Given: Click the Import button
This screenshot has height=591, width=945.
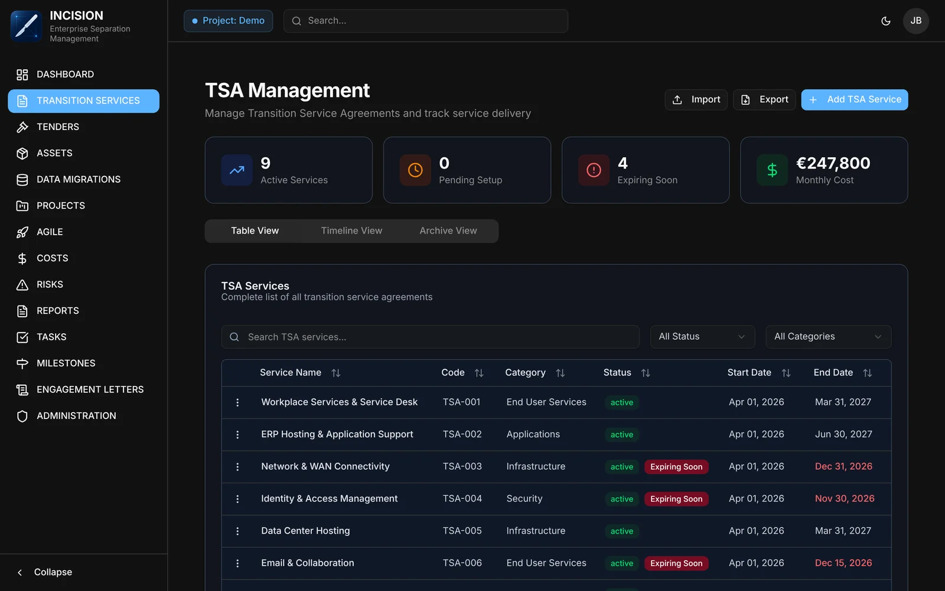Looking at the screenshot, I should pos(696,100).
